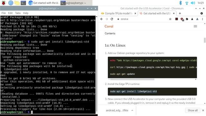Image resolution: width=206 pixels, height=116 pixels.
Task: Click the red shield extension with badge
Action: (x=182, y=19)
